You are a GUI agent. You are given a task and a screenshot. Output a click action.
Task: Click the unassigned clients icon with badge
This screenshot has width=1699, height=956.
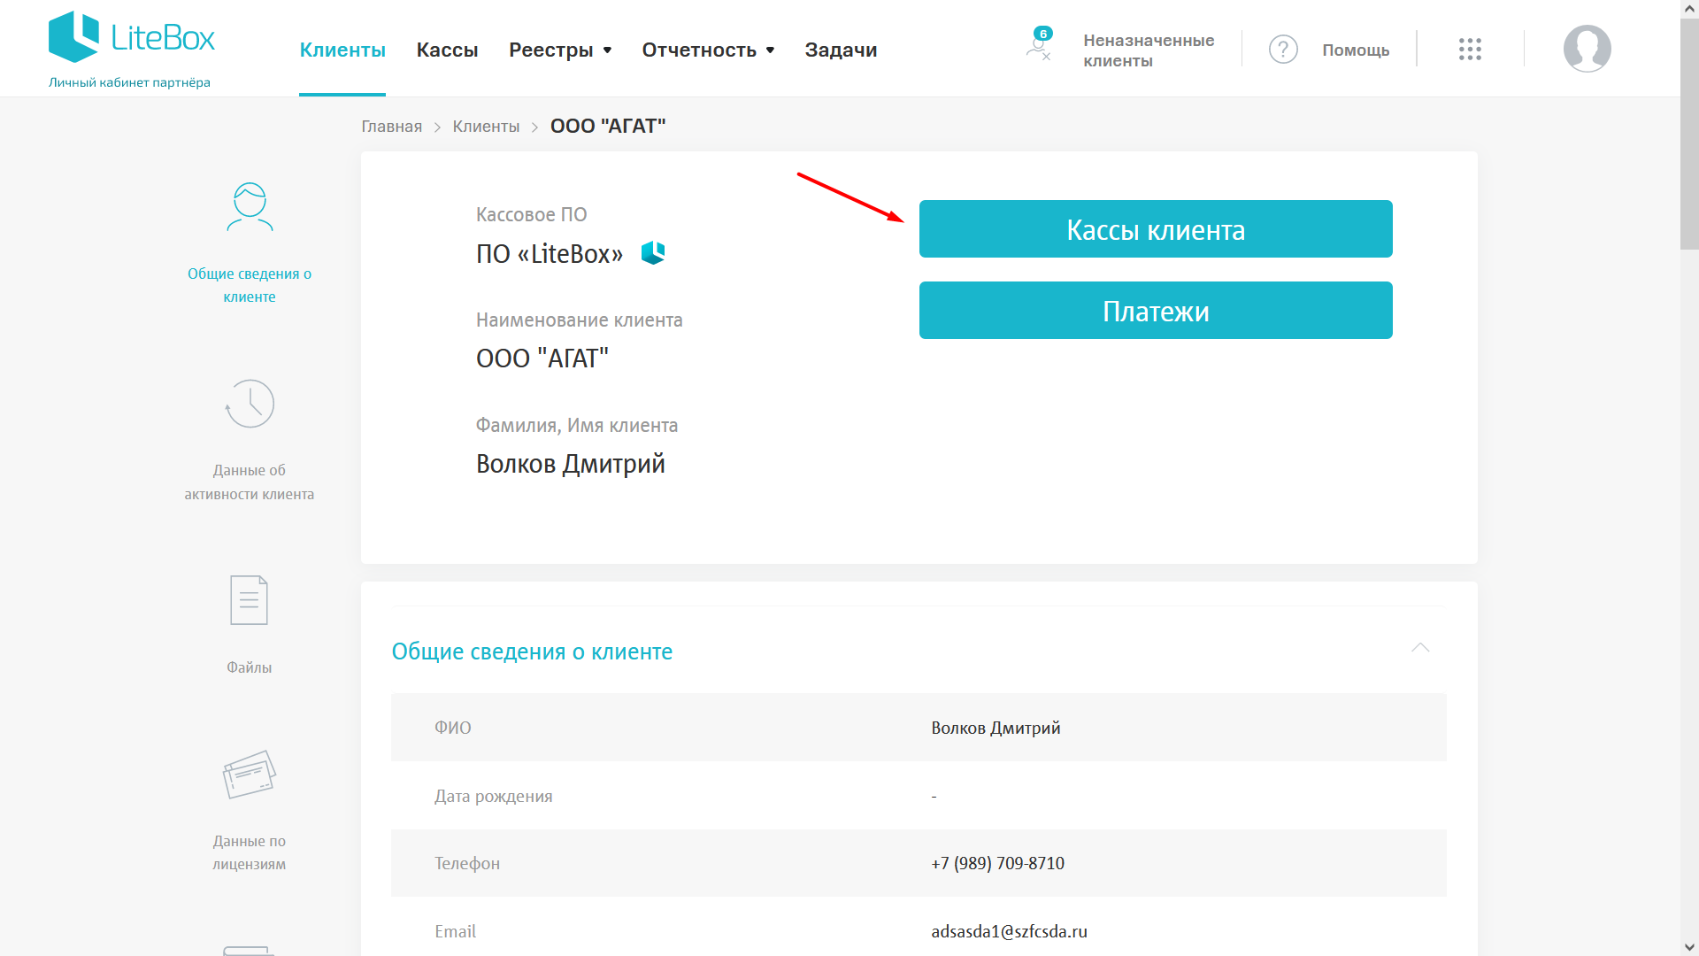tap(1039, 44)
